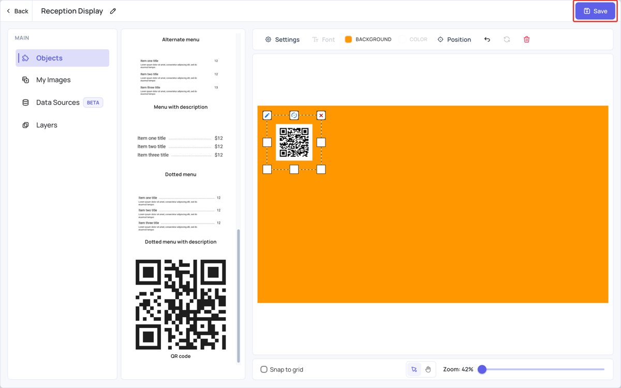621x388 pixels.
Task: Click the Alternate menu label
Action: pyautogui.click(x=181, y=39)
